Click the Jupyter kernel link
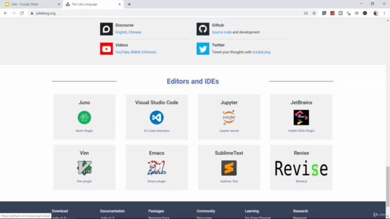Viewport: 390px width, 219px height. click(x=229, y=131)
